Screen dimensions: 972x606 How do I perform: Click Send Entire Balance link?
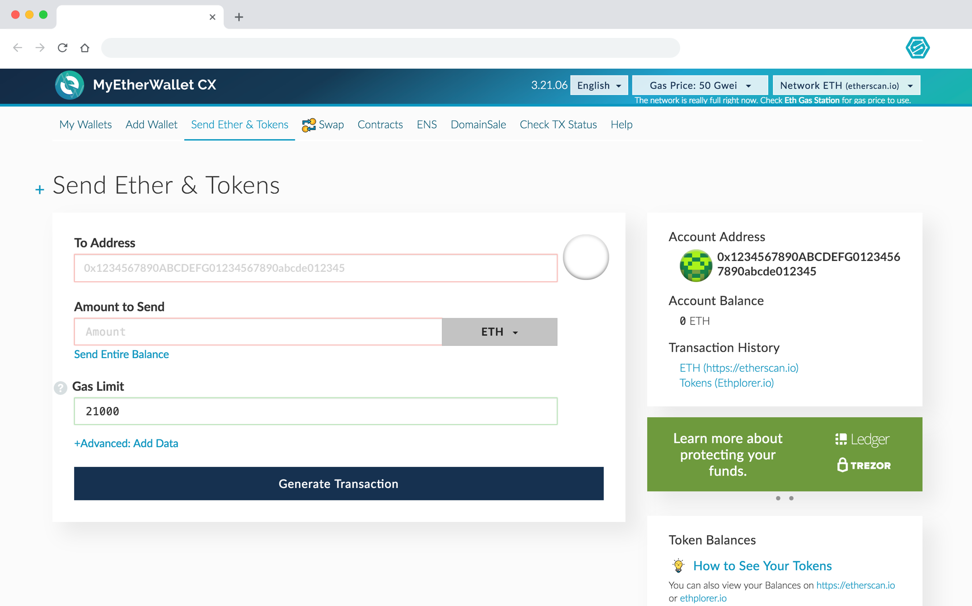point(121,354)
